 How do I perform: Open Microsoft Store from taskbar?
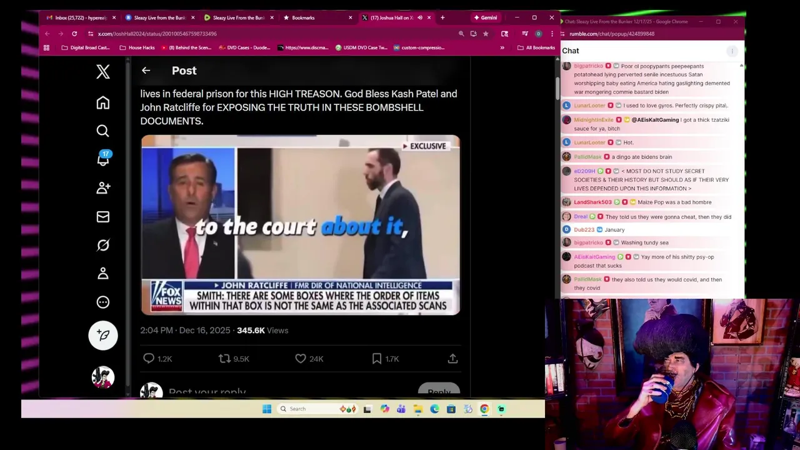(x=451, y=409)
